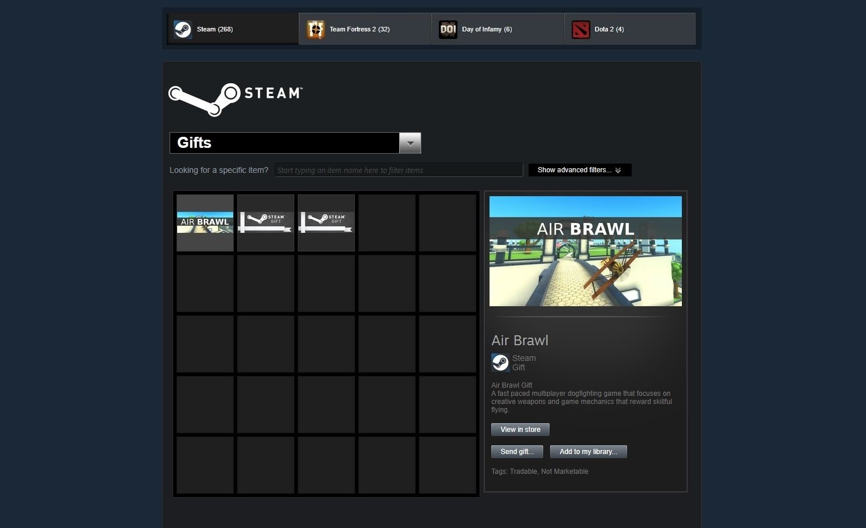Image resolution: width=866 pixels, height=528 pixels.
Task: Switch to Dota 2 (4) tab
Action: [630, 29]
